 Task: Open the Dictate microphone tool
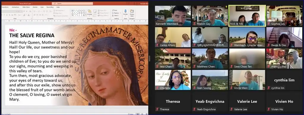126,12
